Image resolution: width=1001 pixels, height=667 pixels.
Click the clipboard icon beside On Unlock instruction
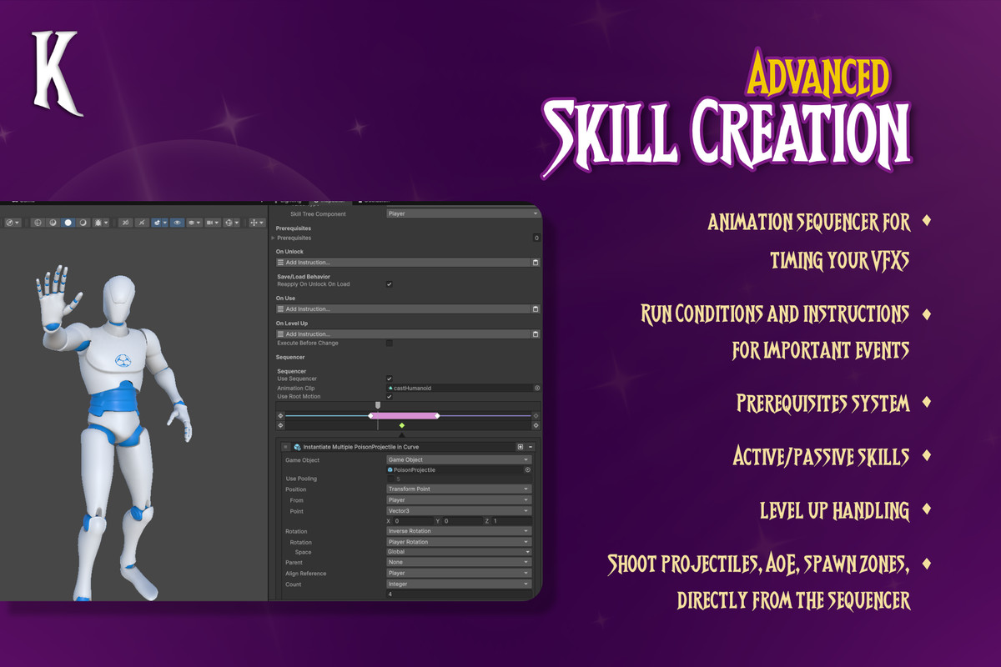pos(534,262)
